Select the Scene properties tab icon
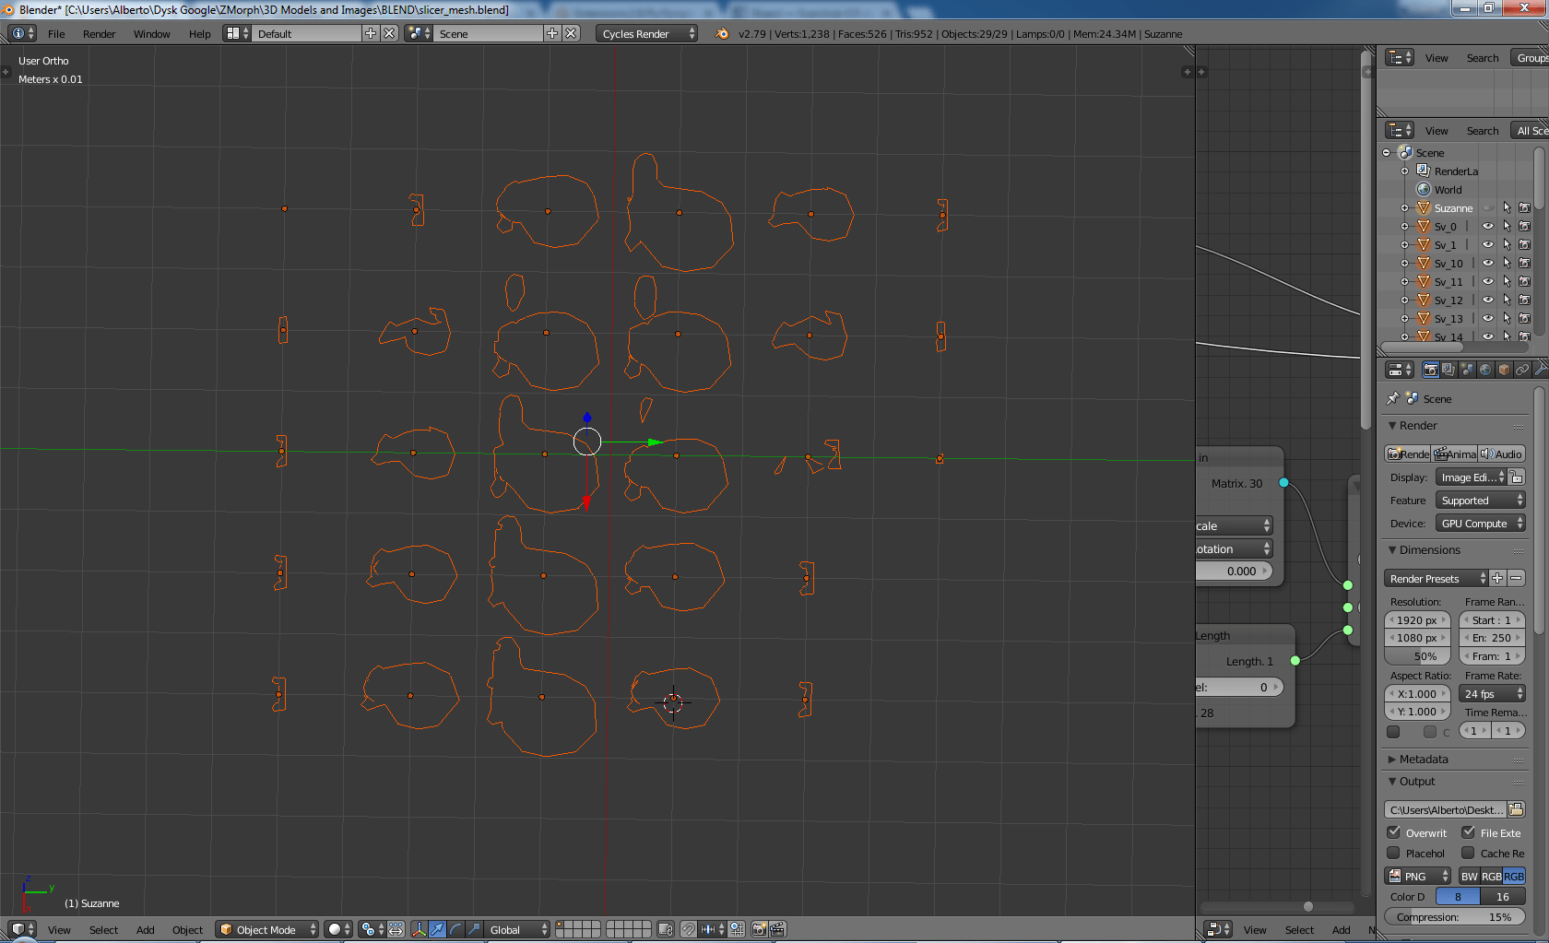The image size is (1549, 943). pos(1467,370)
